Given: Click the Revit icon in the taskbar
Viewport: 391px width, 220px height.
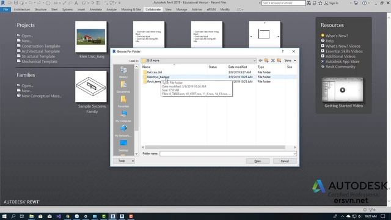Looking at the screenshot, I should [x=112, y=216].
